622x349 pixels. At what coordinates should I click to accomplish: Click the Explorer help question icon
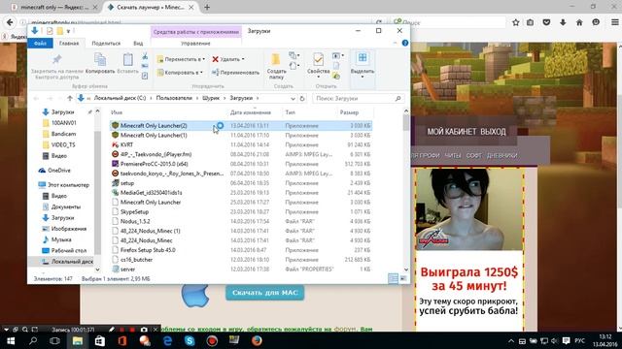[405, 43]
